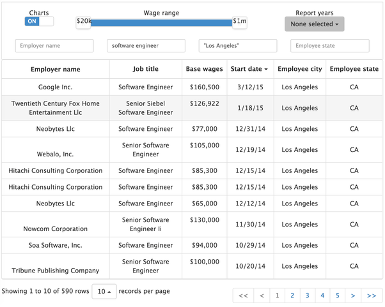The image size is (385, 307).
Task: Click the Senior Software Engineer Ii cell
Action: 146,225
